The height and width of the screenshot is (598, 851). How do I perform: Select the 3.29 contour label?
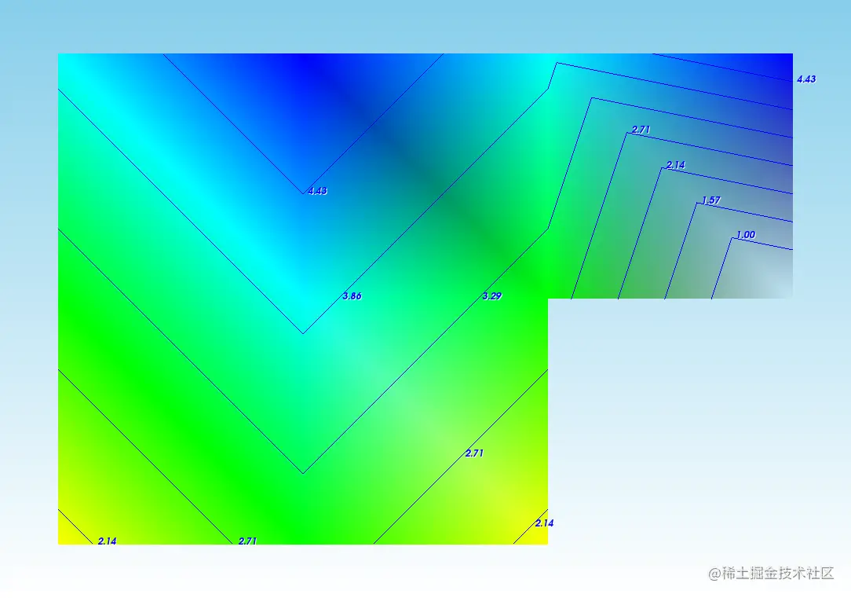pyautogui.click(x=491, y=296)
